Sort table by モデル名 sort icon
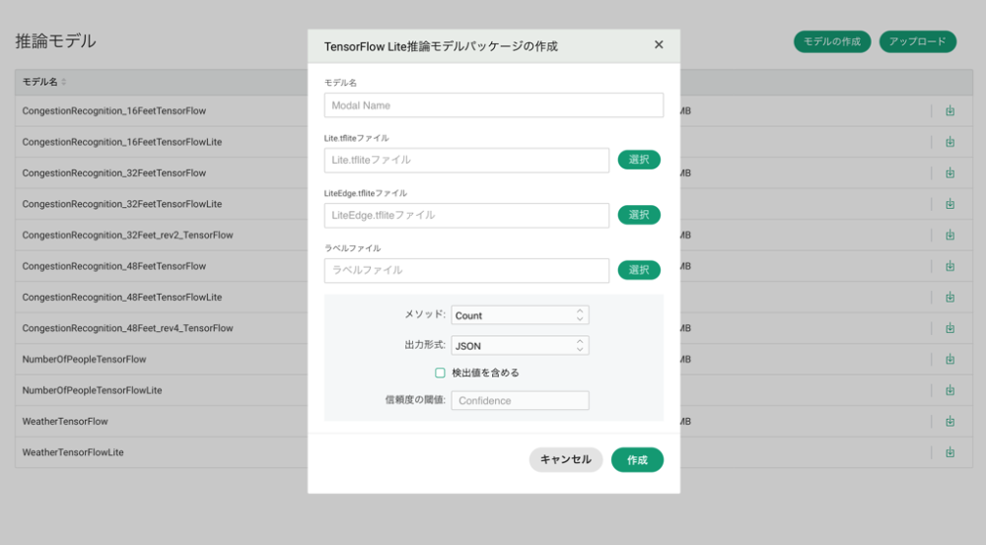Viewport: 986px width, 545px height. (x=63, y=82)
